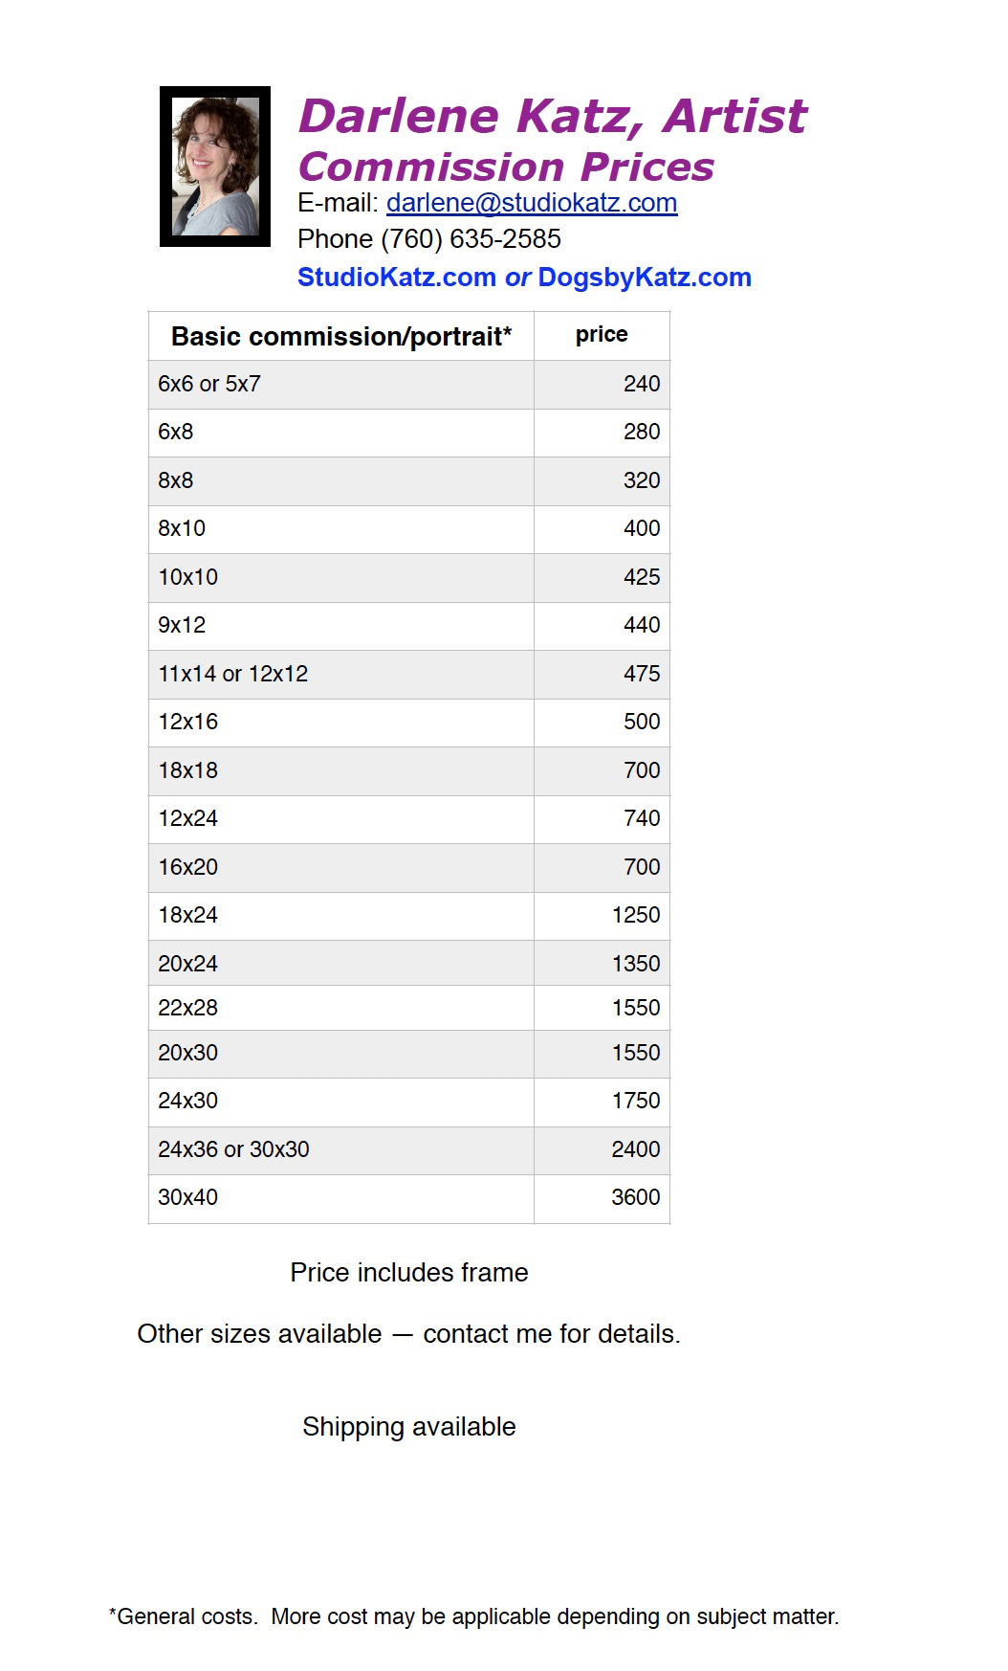This screenshot has height=1671, width=1008.
Task: Select the "11x14 or 12x12" row
Action: coord(233,674)
